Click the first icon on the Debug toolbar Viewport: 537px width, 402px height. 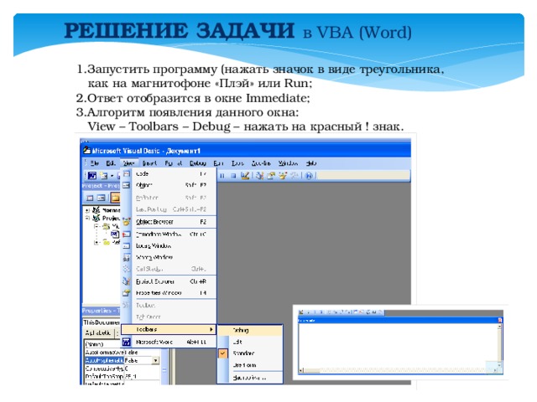tap(301, 312)
